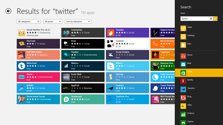
Task: Click Entertainment category label on Twalker
Action: click(x=91, y=55)
